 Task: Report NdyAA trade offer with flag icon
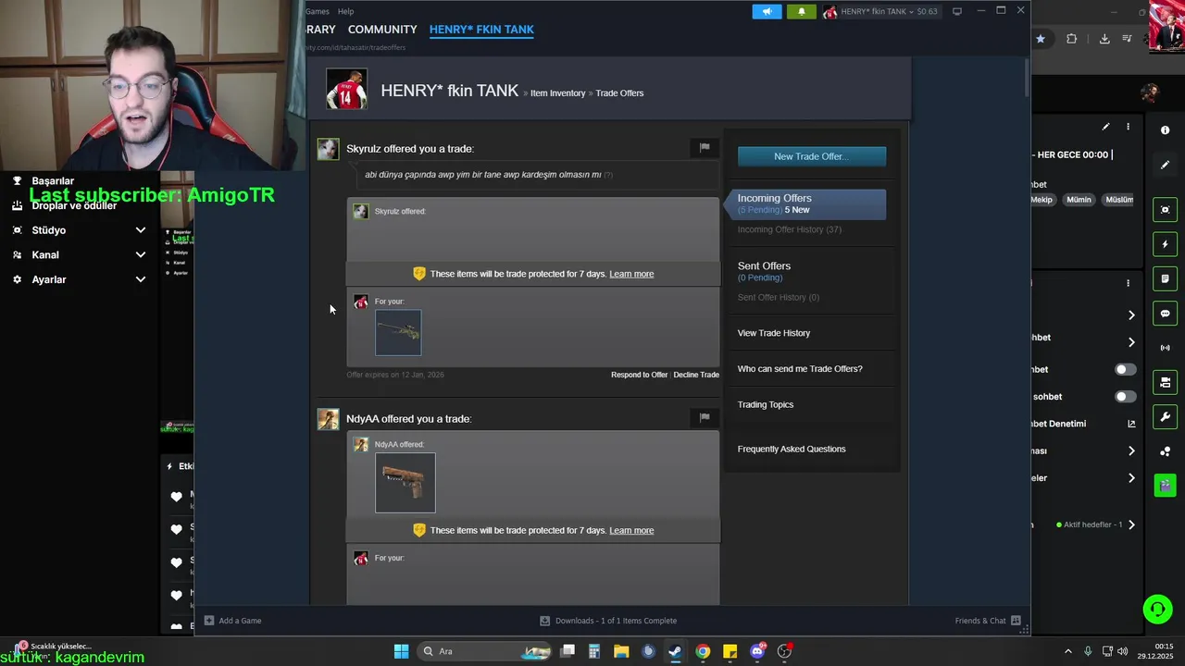coord(705,417)
